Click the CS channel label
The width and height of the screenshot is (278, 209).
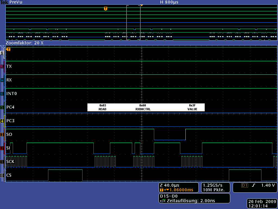tap(9, 175)
